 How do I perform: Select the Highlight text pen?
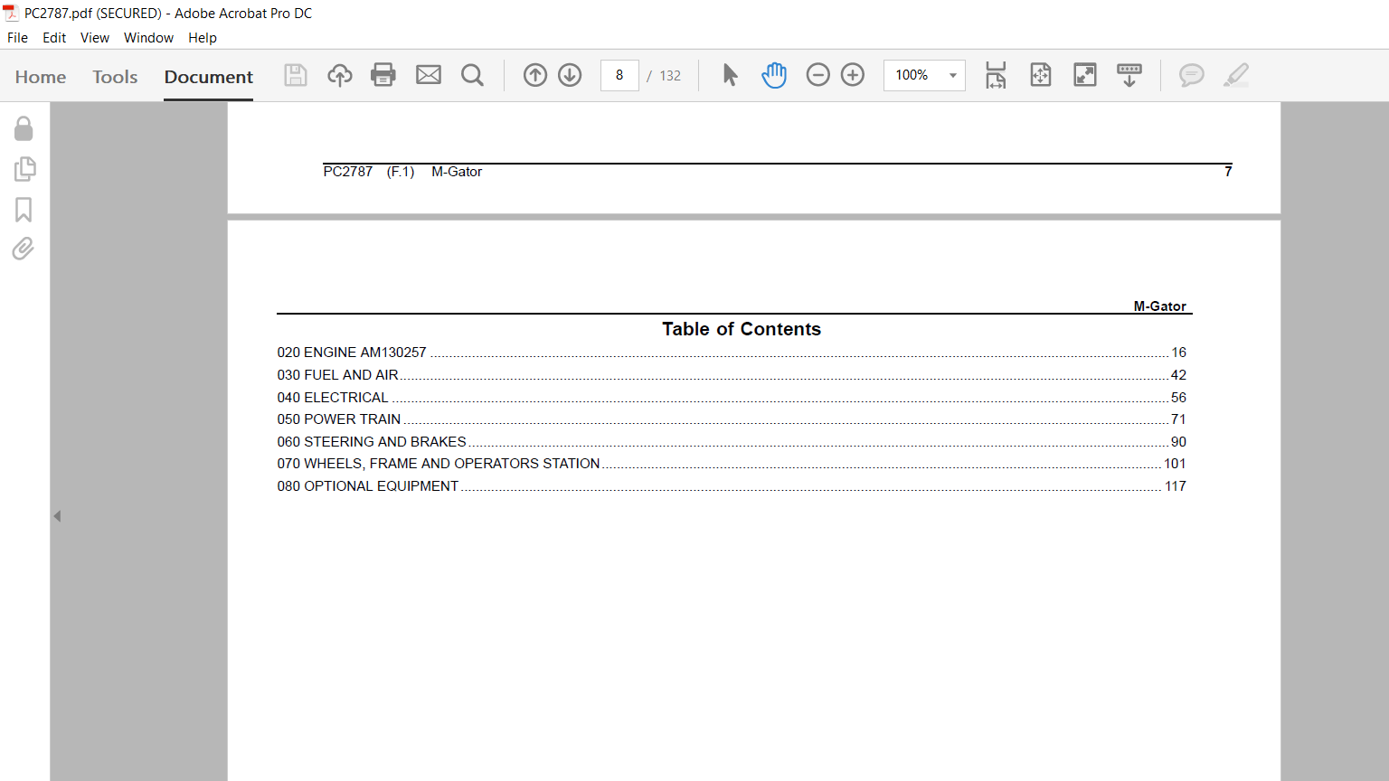(1236, 75)
